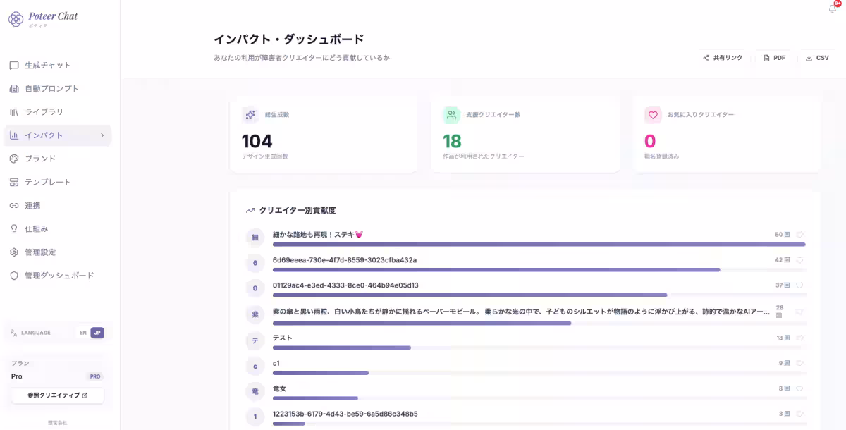Viewport: 846px width, 430px height.
Task: Open the テンプレート section
Action: point(47,182)
